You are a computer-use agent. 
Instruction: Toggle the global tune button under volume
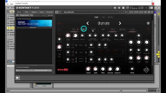tap(59, 54)
